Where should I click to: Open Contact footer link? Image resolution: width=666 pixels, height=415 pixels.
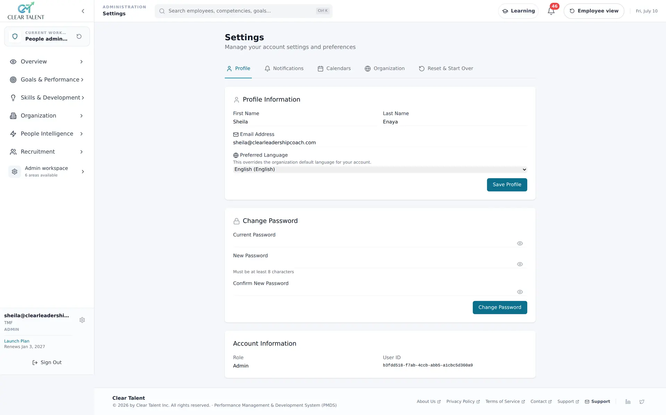(x=541, y=401)
